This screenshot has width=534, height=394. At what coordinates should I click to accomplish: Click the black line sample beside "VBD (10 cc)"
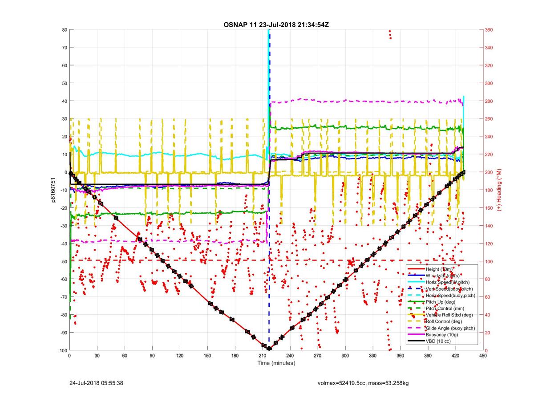[x=416, y=341]
